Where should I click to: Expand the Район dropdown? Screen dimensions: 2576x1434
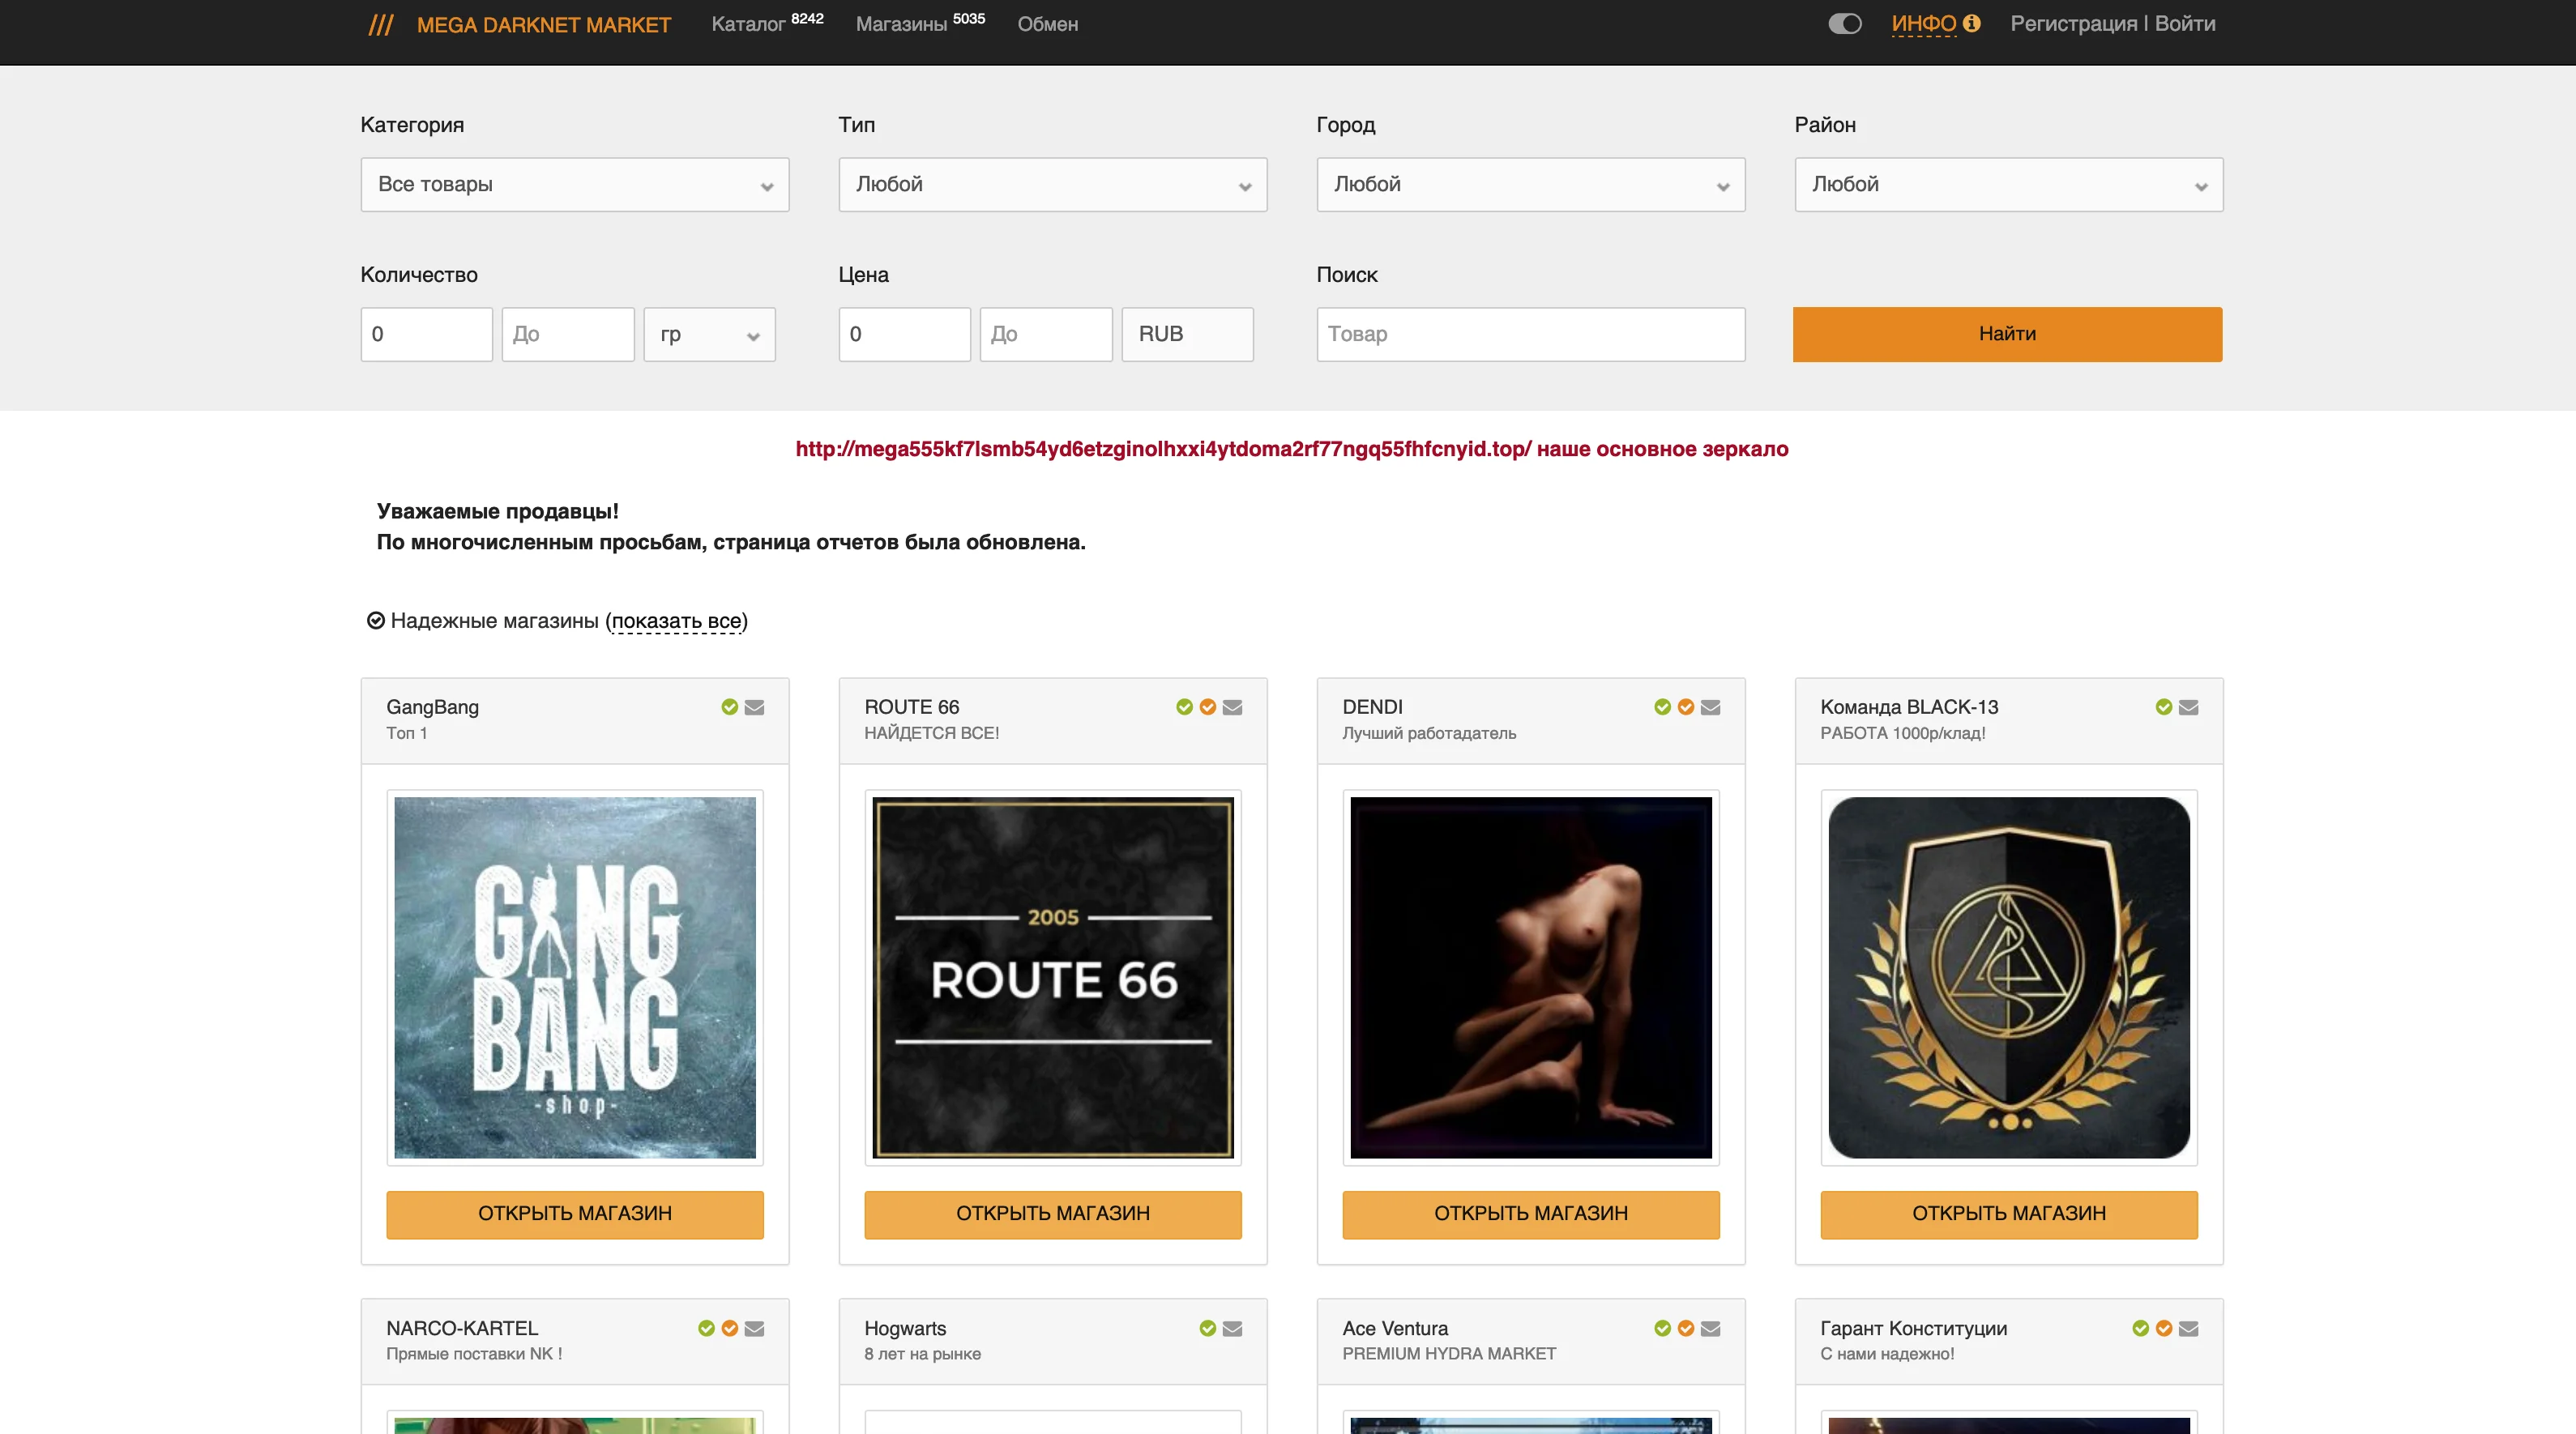click(2008, 184)
